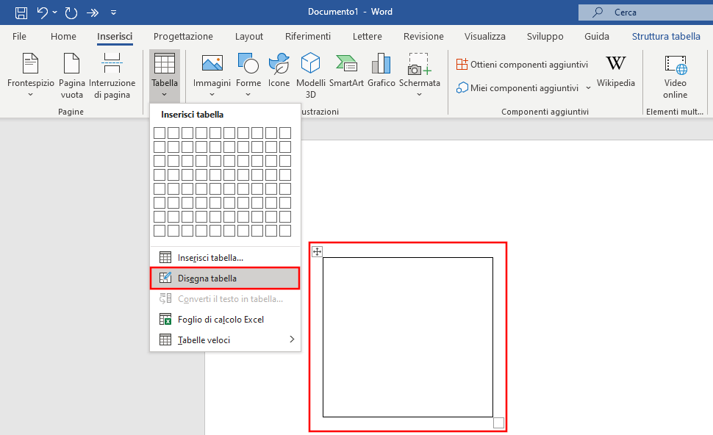Click inside the drawn table cell
The height and width of the screenshot is (435, 713).
tap(408, 337)
